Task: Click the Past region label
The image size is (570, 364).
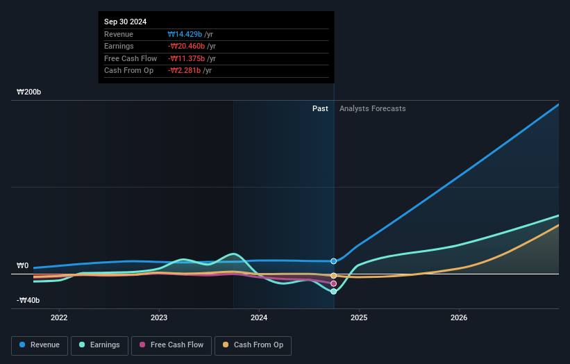Action: [320, 108]
